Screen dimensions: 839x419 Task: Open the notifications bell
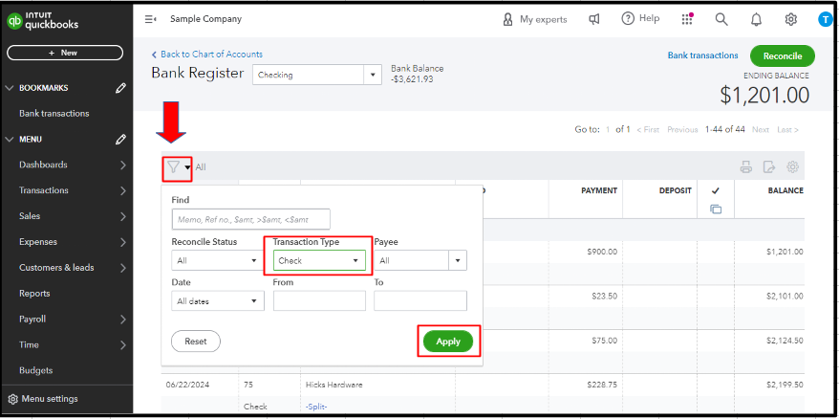pyautogui.click(x=756, y=19)
